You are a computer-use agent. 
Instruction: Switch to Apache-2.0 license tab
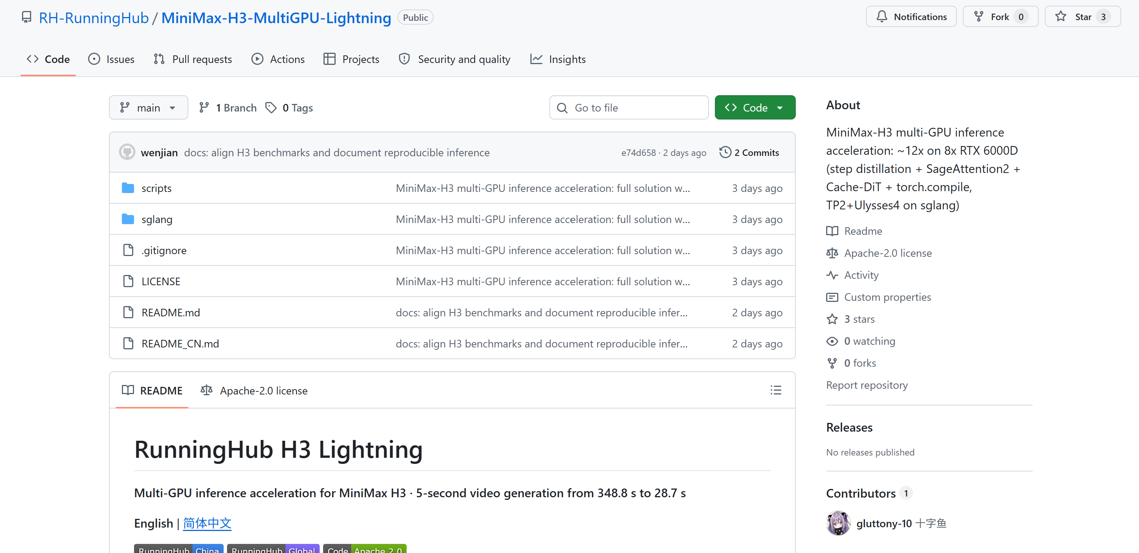254,390
